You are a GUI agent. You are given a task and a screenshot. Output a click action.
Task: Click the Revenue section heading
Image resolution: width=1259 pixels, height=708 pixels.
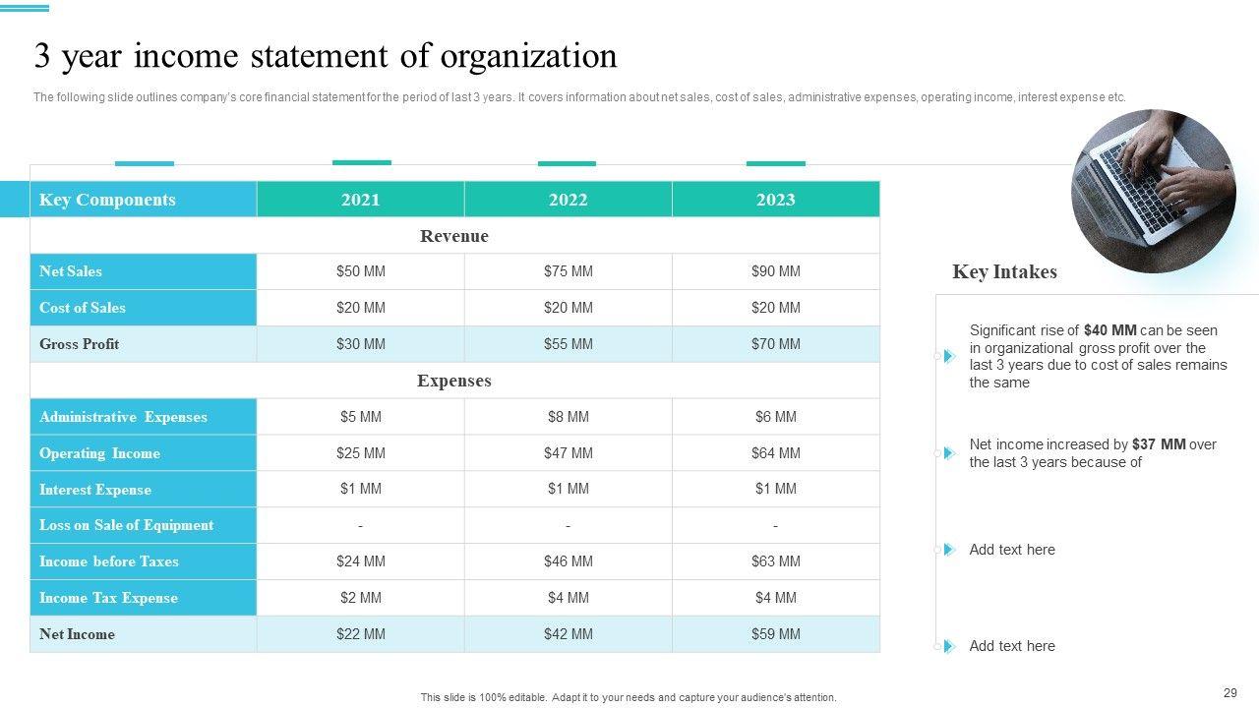(x=454, y=236)
